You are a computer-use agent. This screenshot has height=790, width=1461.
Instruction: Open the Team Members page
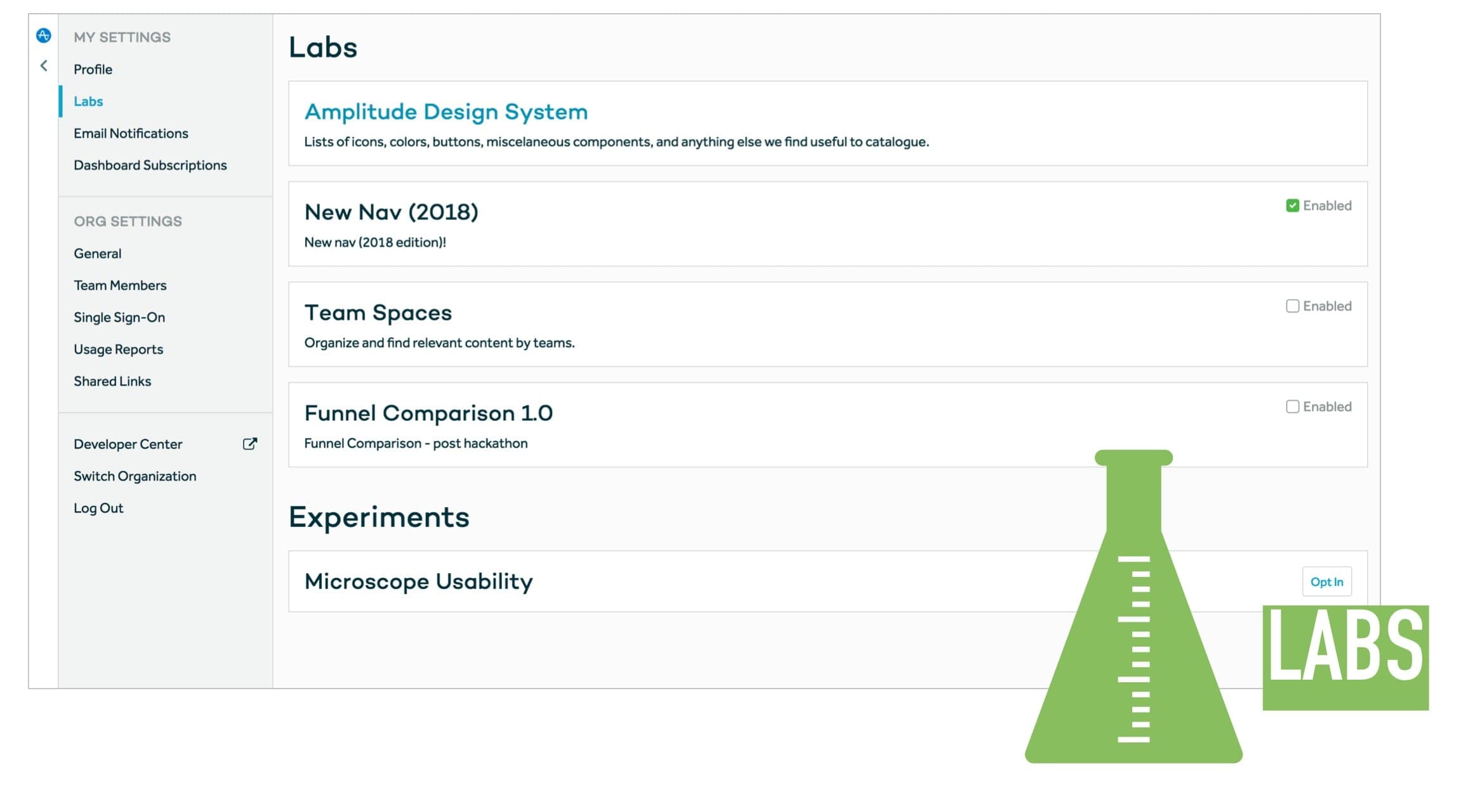(x=120, y=285)
